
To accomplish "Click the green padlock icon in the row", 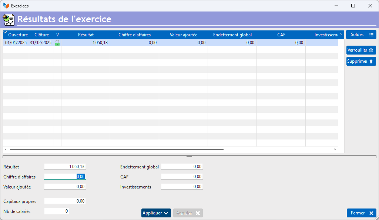I will pyautogui.click(x=57, y=43).
